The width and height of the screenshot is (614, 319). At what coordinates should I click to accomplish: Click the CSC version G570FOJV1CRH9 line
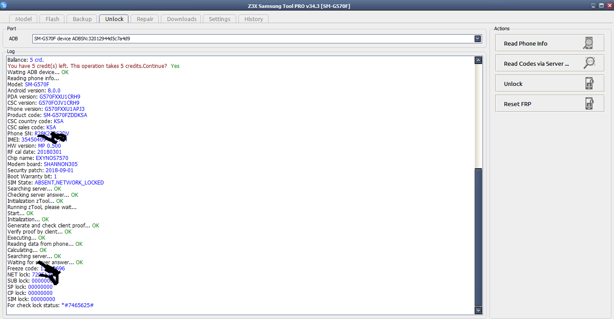[43, 103]
